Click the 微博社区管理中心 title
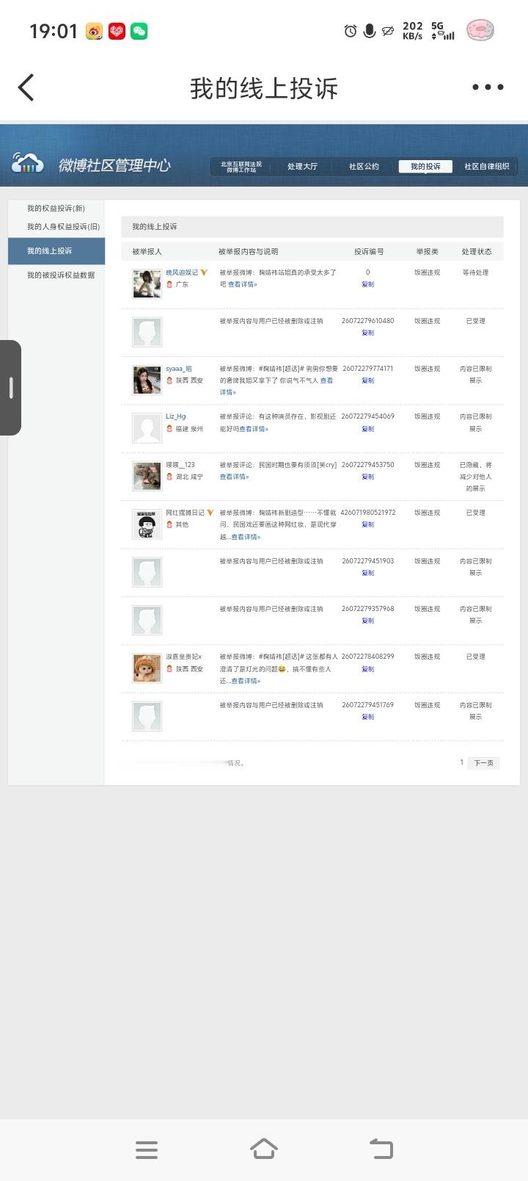Image resolution: width=528 pixels, height=1181 pixels. point(114,165)
